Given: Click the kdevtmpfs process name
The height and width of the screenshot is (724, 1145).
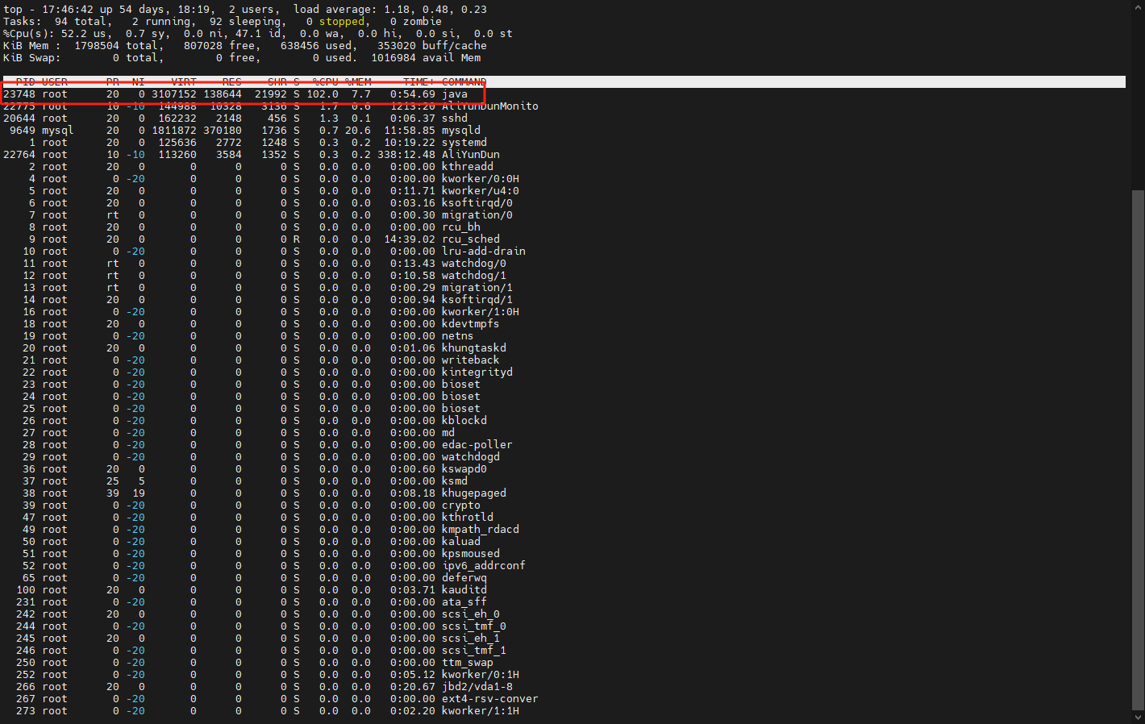Looking at the screenshot, I should (471, 324).
